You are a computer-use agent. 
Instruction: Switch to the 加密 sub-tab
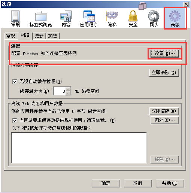[52, 36]
